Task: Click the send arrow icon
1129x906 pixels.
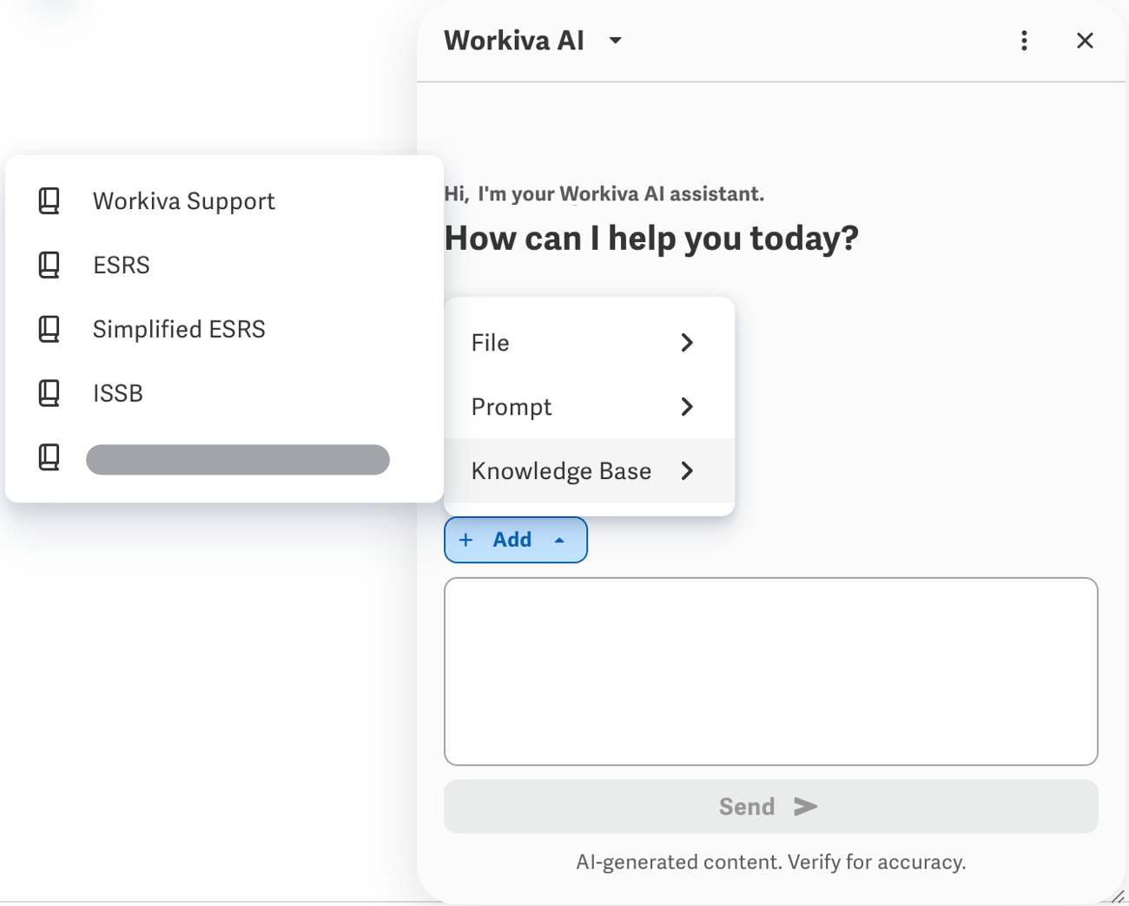Action: pos(806,807)
